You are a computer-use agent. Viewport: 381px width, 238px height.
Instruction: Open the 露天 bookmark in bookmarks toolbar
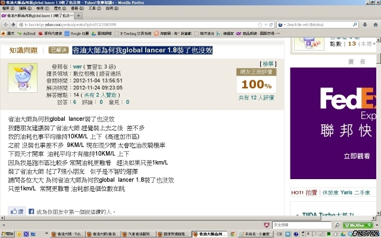pyautogui.click(x=8, y=33)
